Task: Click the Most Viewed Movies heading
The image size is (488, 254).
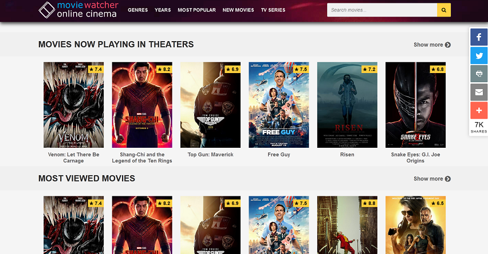Action: [x=86, y=178]
